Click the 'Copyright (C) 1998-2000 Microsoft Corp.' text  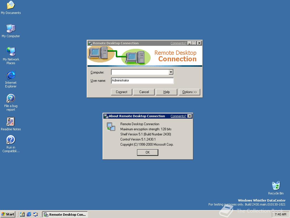tap(147, 144)
